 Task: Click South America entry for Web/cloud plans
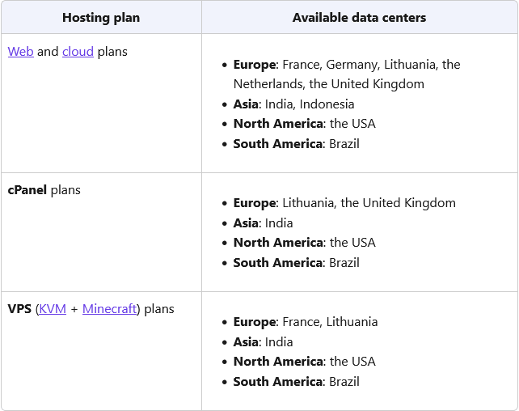(x=296, y=144)
